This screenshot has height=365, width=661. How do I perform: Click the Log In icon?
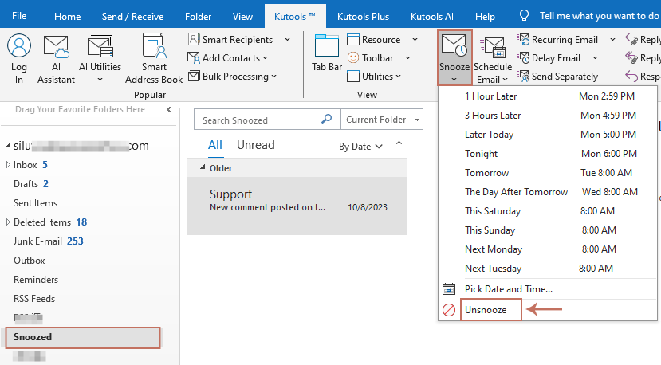click(19, 45)
